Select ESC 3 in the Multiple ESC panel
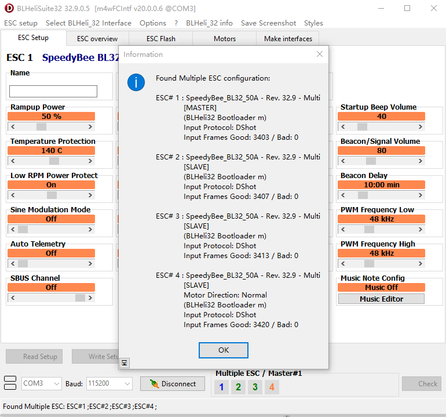 [x=255, y=387]
